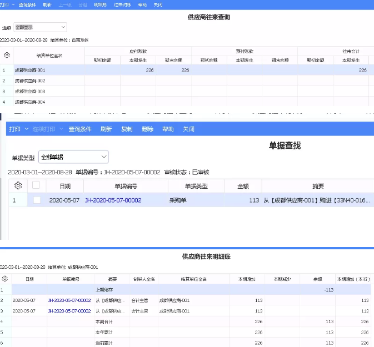374x347 pixels.
Task: Open link JH-2020-05-07-00002 in 单据查找 row 1
Action: (113, 200)
